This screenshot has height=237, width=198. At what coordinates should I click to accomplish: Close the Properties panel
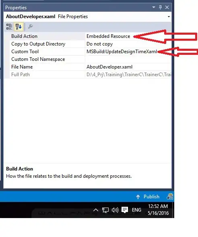167,7
